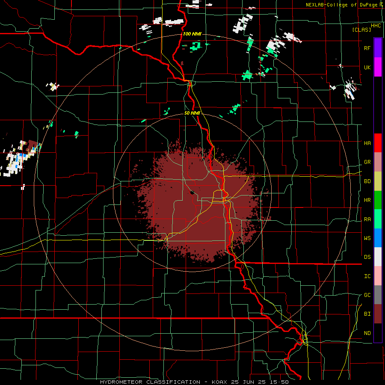Click the "HYDROMETEOR CLASSIFICATION" title text

coord(150,382)
